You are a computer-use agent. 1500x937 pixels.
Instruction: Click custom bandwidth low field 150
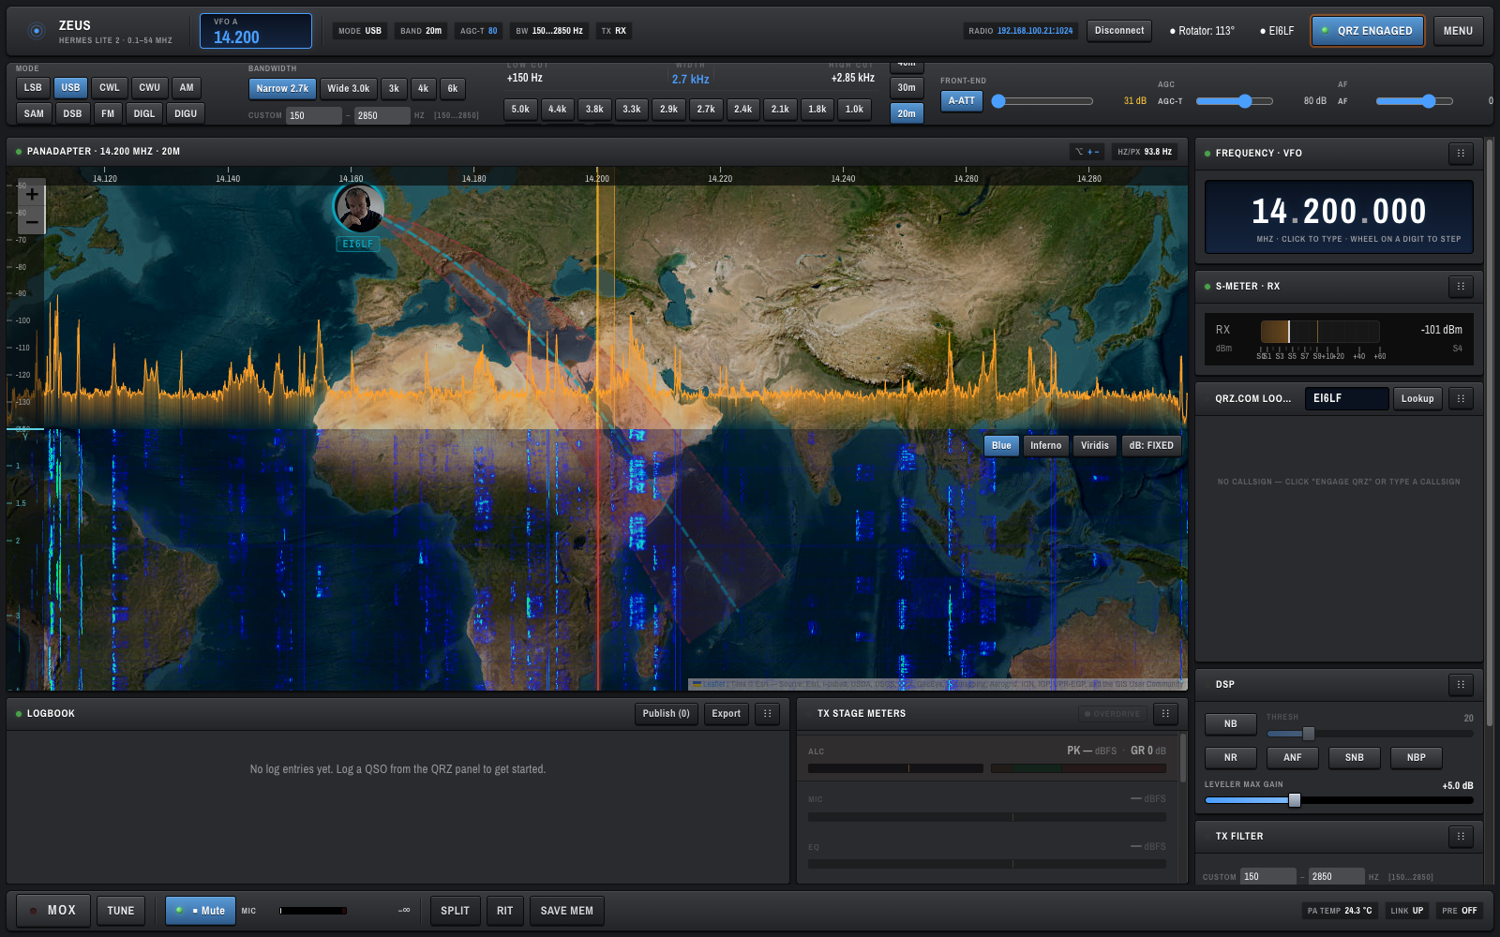point(314,116)
